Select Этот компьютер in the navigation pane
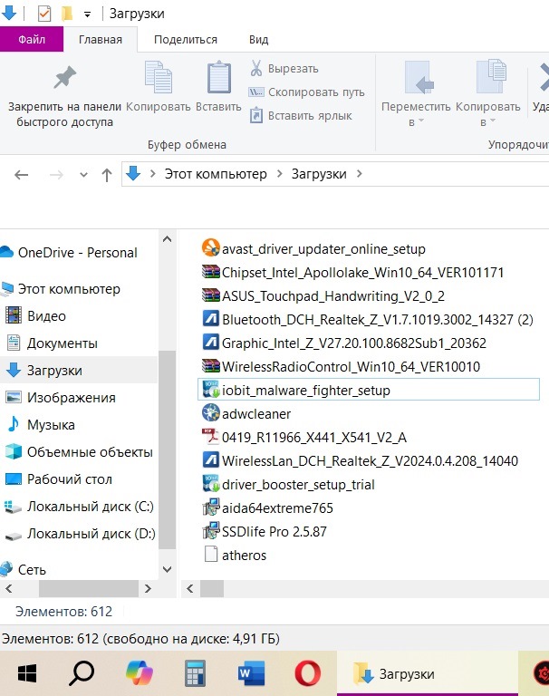The width and height of the screenshot is (549, 696). [61, 289]
